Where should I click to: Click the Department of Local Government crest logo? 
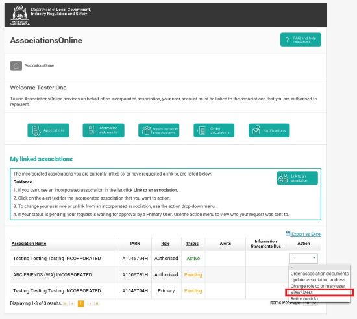pyautogui.click(x=19, y=15)
